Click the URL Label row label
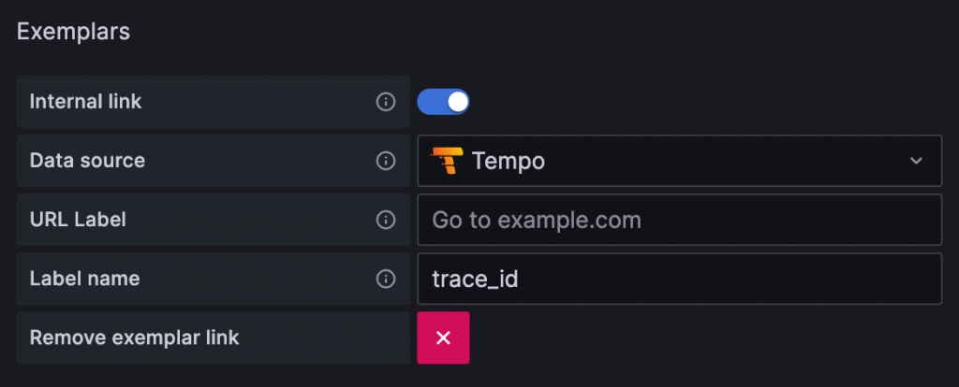The height and width of the screenshot is (387, 959). (78, 220)
